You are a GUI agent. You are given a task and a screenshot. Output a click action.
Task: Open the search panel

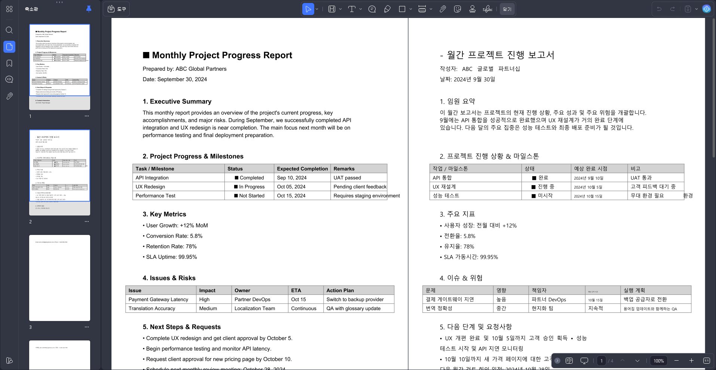9,30
